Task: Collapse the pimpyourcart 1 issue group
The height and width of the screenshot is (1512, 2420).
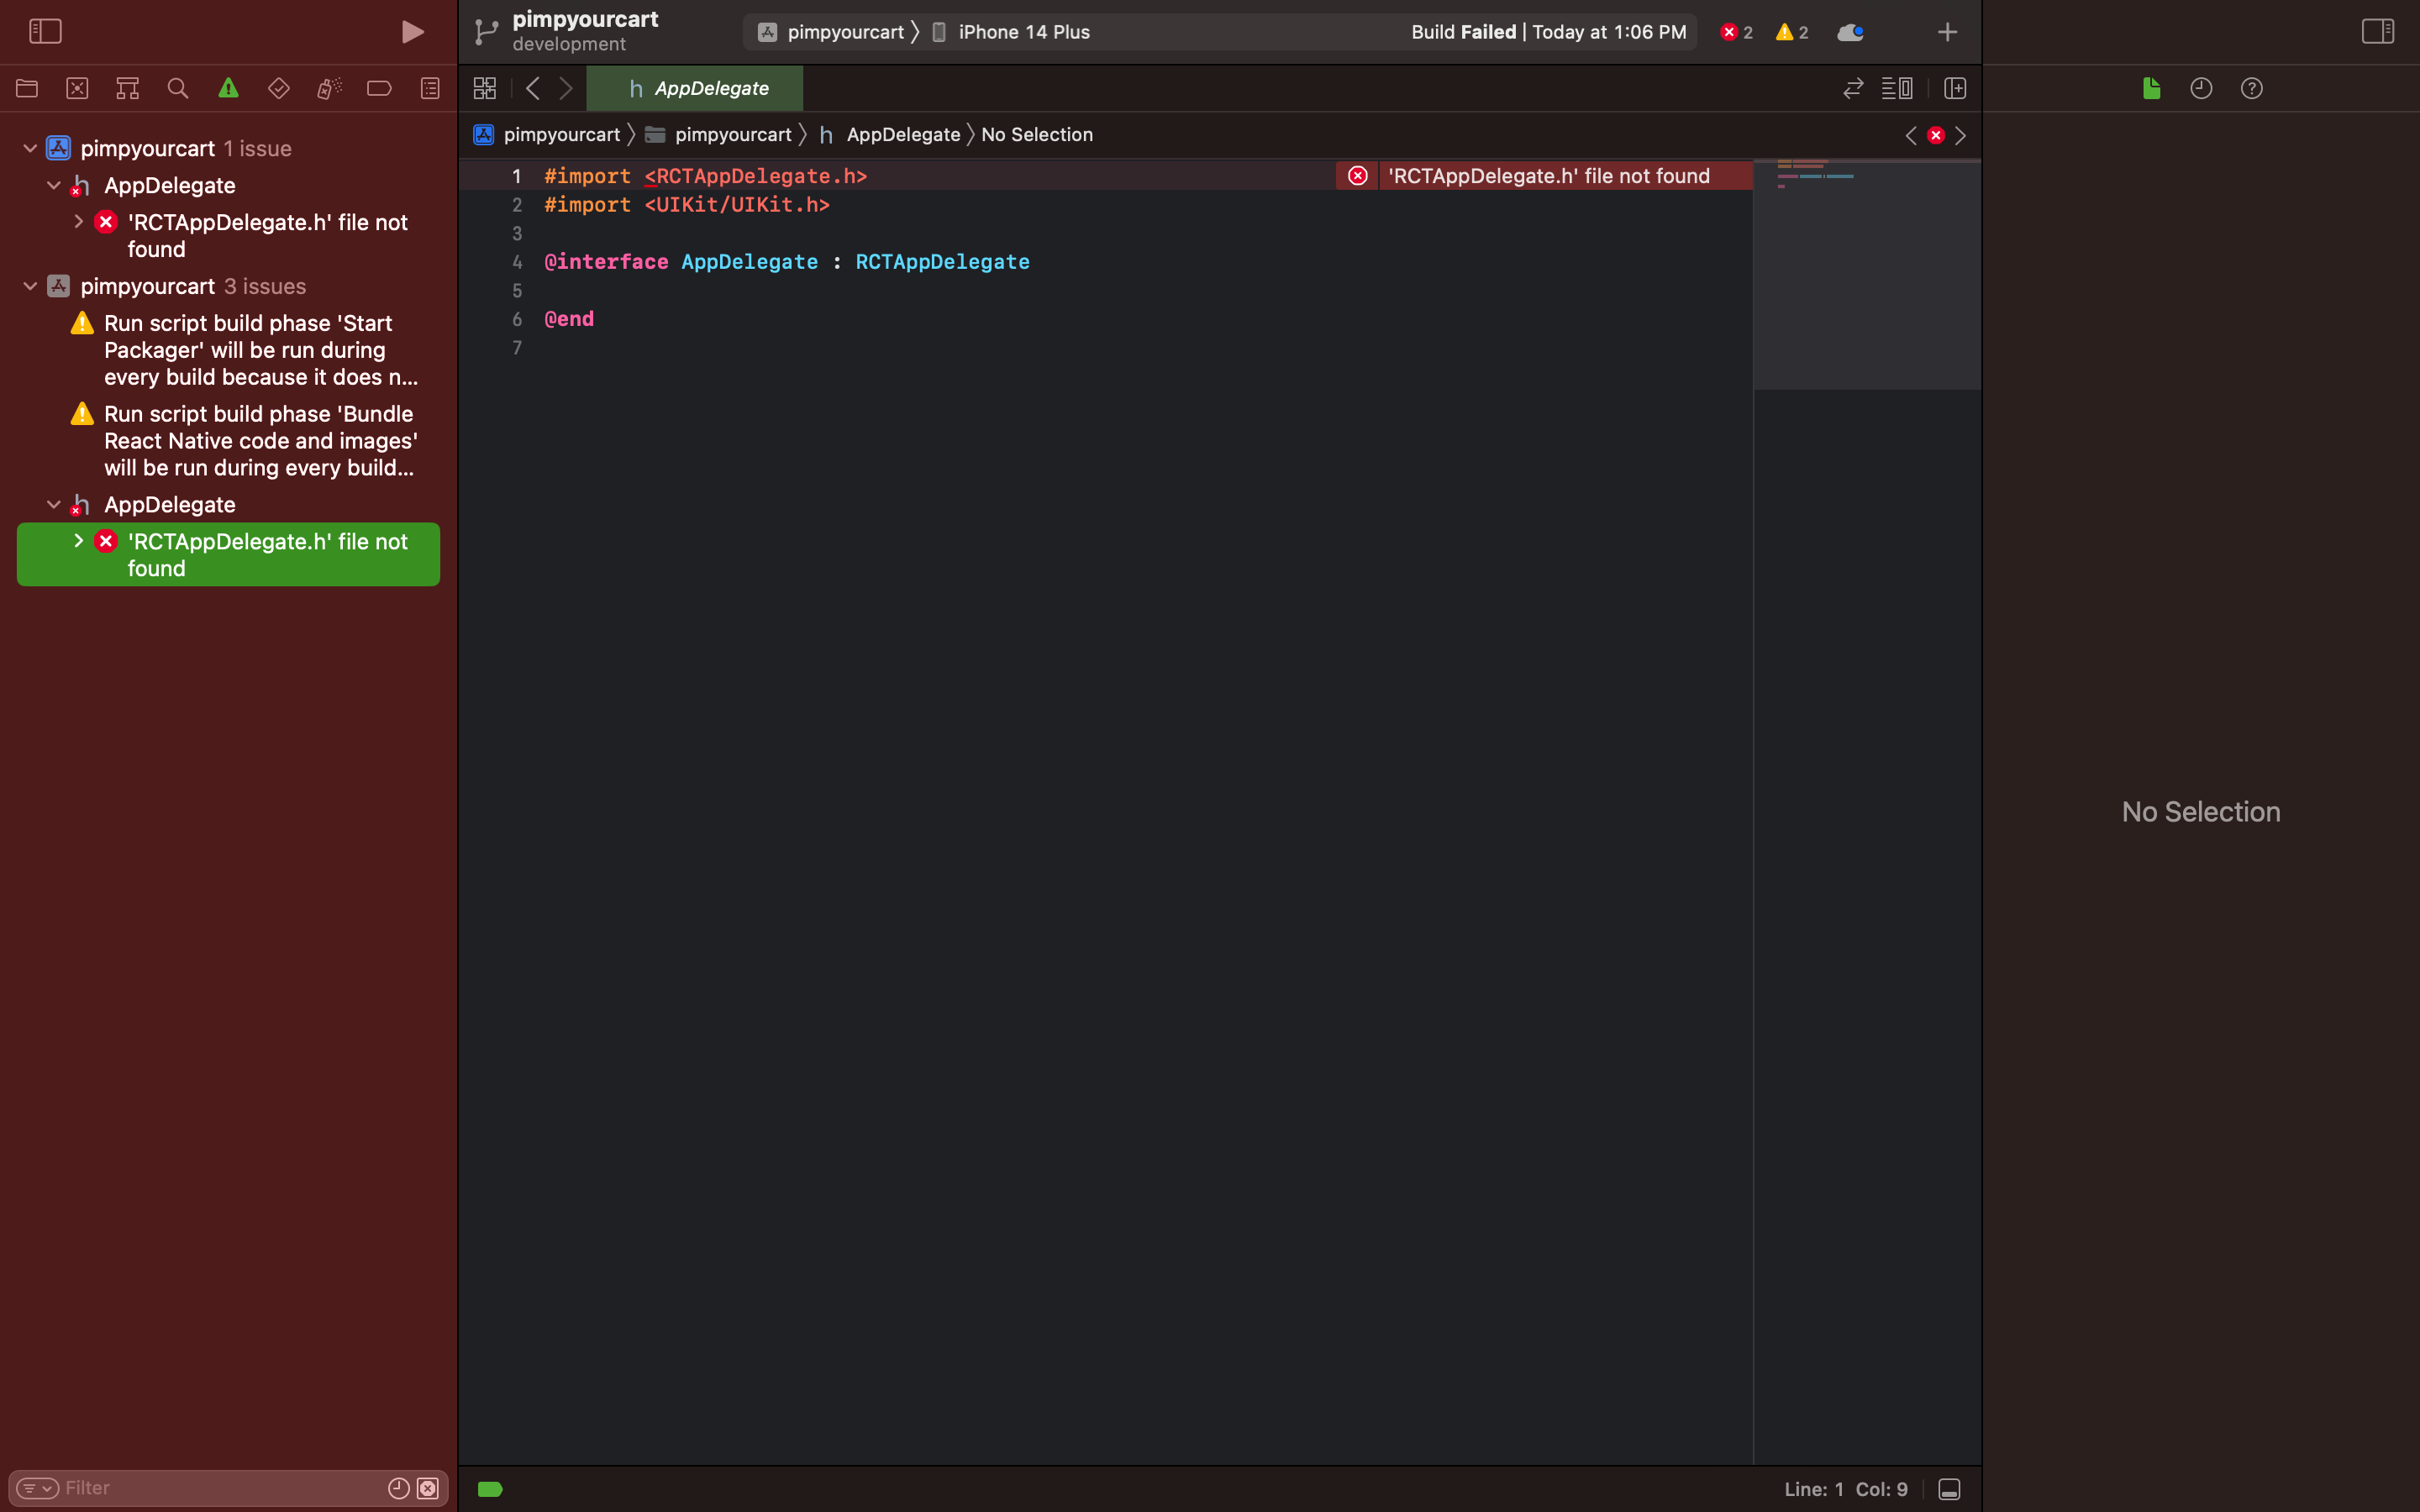Action: 29,148
